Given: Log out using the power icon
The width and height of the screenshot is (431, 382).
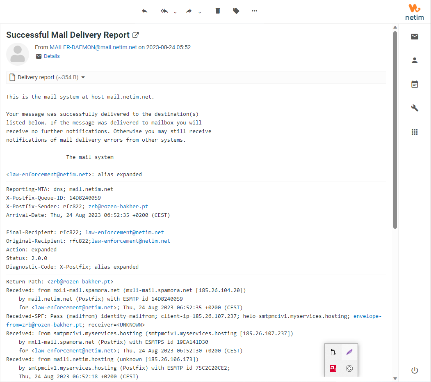Looking at the screenshot, I should (415, 370).
